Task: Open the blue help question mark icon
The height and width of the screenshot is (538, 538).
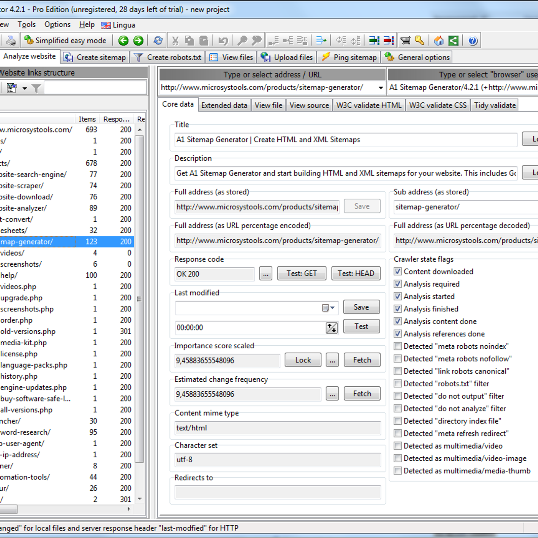Action: pos(473,41)
